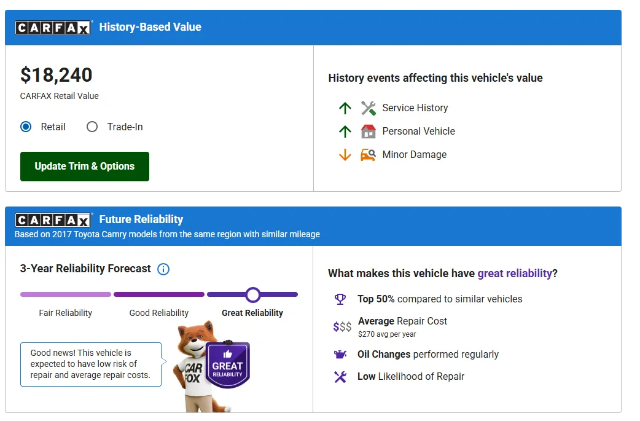Click the reliability slider handle
Viewport: 640px width, 421px height.
(253, 294)
